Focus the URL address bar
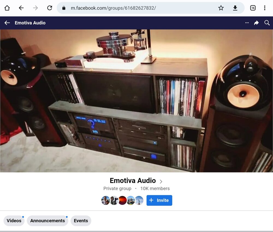The width and height of the screenshot is (273, 232). pos(136,8)
